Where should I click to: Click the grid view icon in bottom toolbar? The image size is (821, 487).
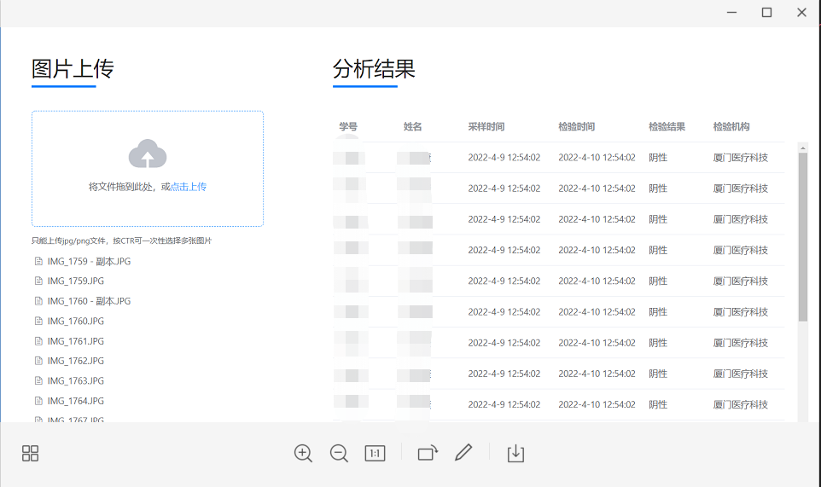(30, 454)
